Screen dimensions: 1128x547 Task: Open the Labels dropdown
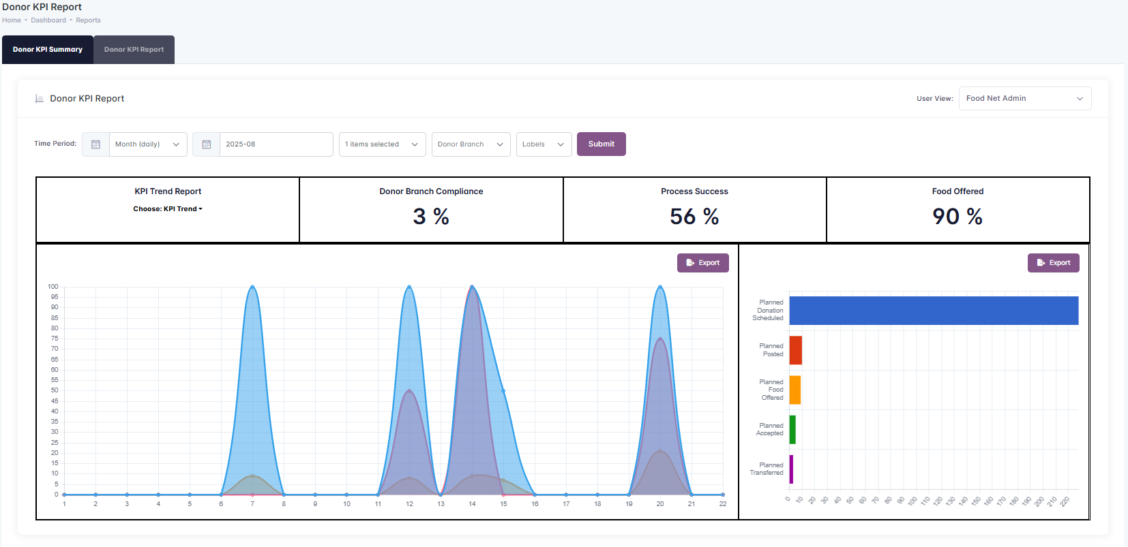click(x=544, y=144)
